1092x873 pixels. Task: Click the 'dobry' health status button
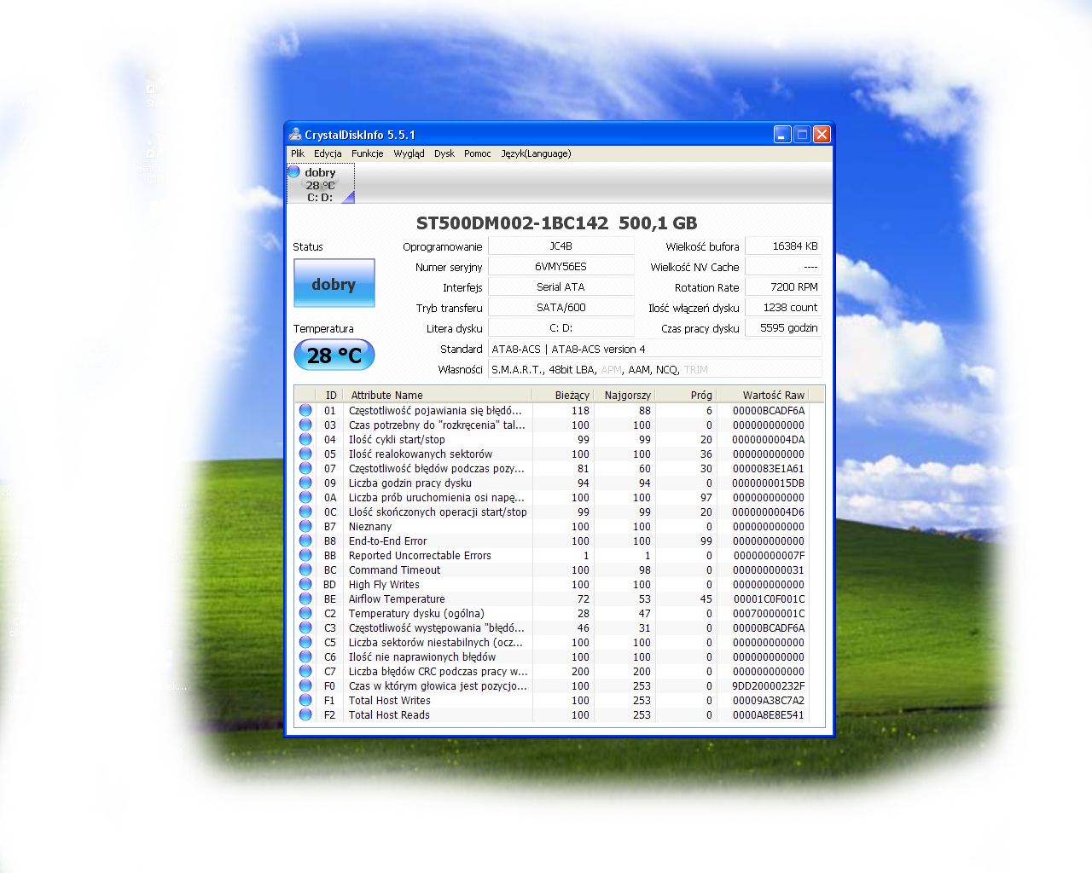pyautogui.click(x=334, y=283)
